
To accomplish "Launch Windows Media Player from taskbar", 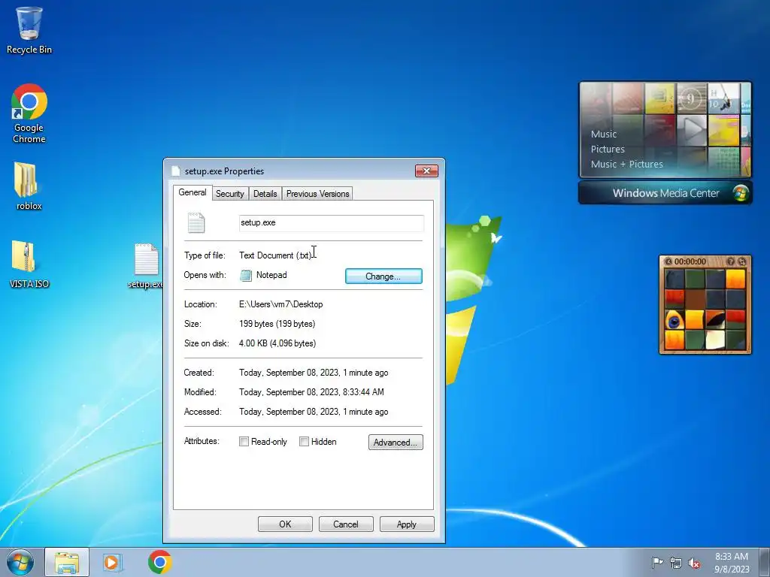I will (x=113, y=562).
